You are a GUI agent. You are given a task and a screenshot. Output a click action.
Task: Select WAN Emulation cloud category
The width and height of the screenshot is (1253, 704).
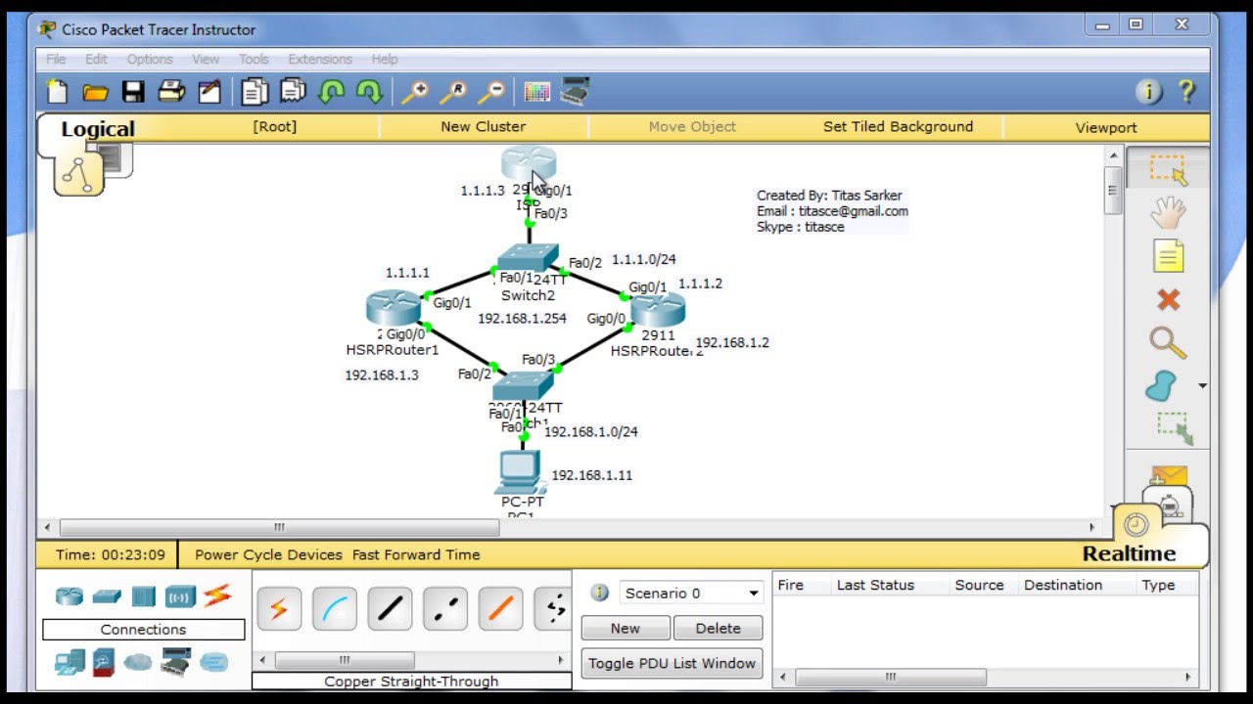pos(138,662)
